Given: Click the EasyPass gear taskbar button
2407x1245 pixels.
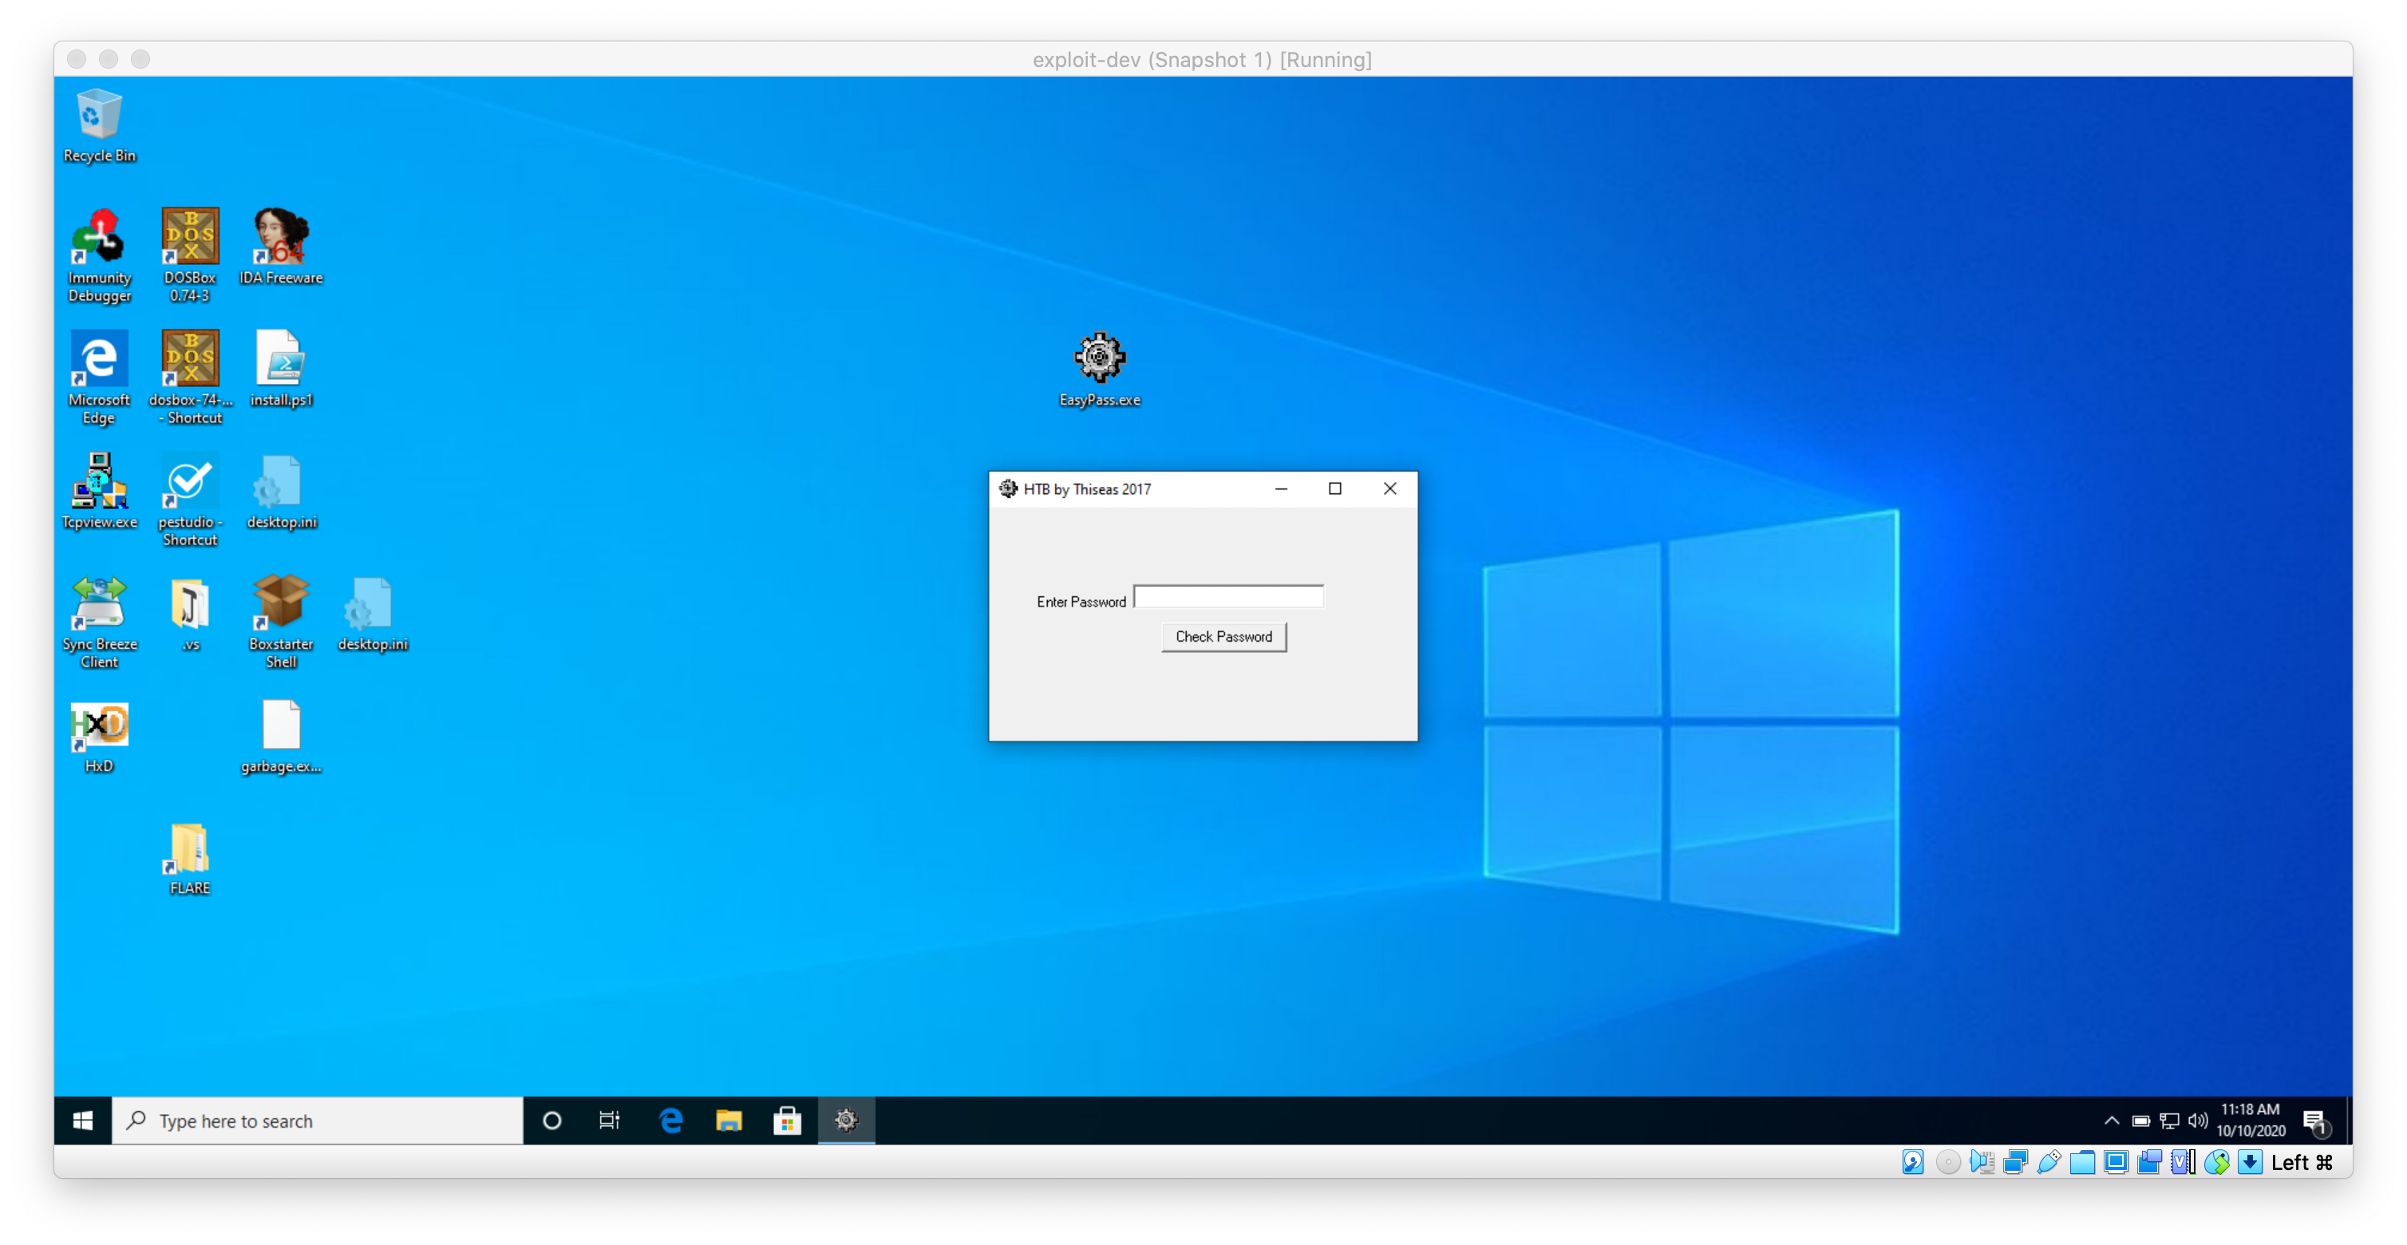Looking at the screenshot, I should (x=846, y=1120).
